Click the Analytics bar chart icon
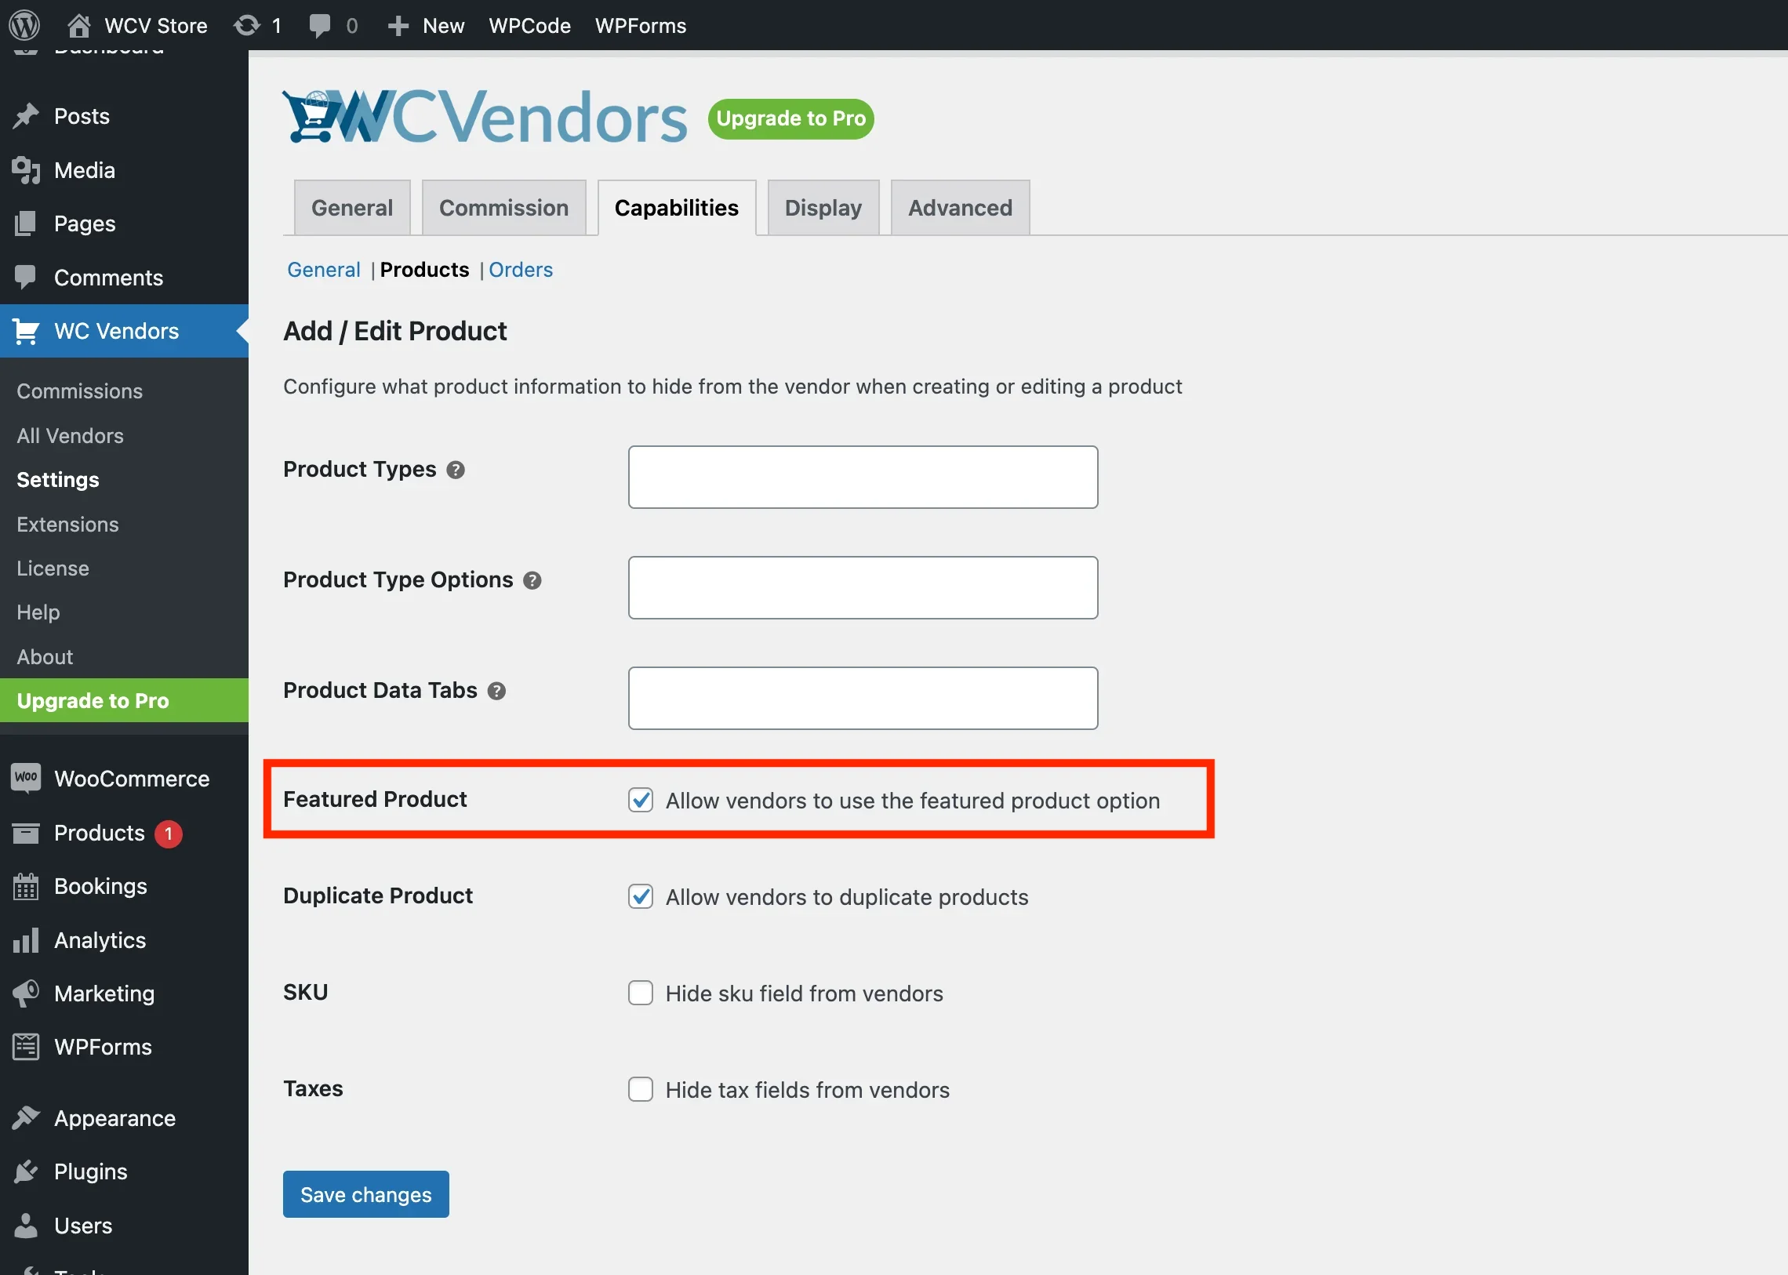The image size is (1788, 1275). pyautogui.click(x=26, y=939)
